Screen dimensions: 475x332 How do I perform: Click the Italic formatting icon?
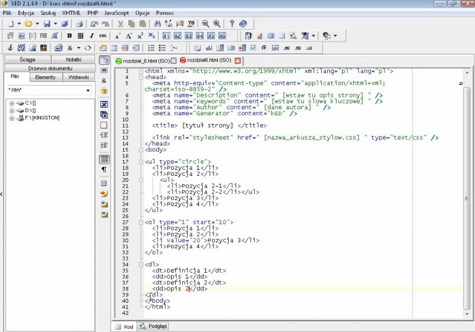pos(91,36)
